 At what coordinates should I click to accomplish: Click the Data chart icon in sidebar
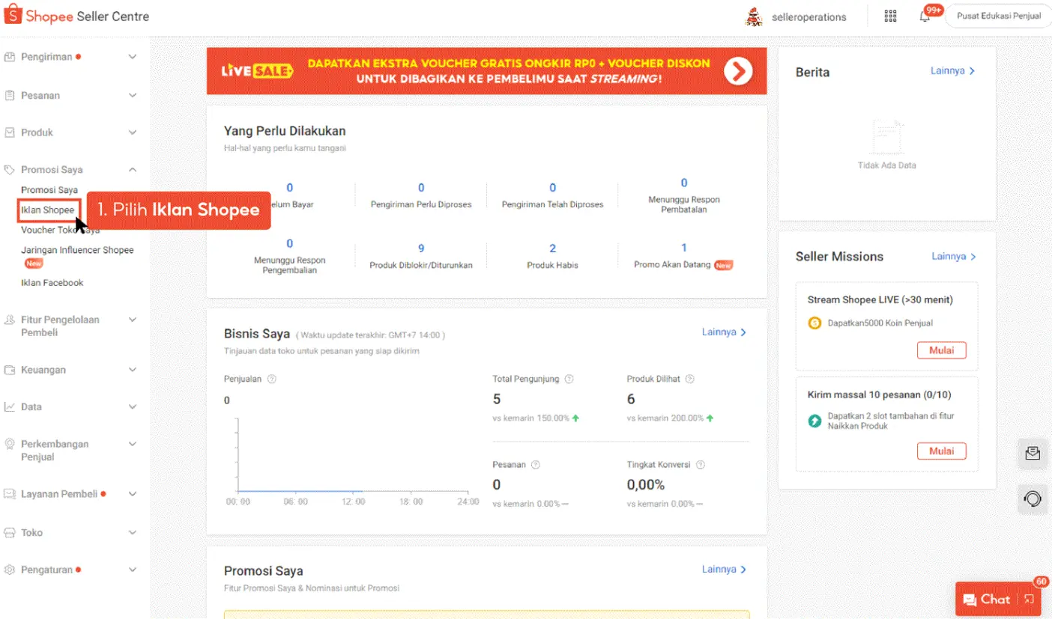pos(9,406)
